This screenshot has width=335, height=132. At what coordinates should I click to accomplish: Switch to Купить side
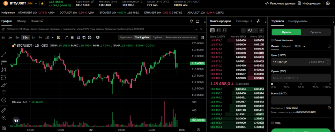(286, 32)
